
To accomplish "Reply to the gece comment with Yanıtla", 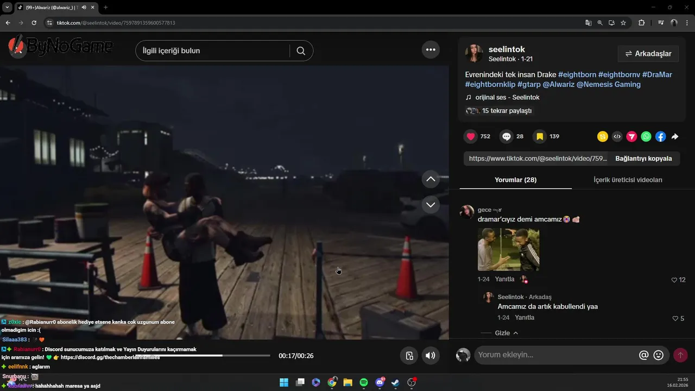I will click(x=504, y=279).
